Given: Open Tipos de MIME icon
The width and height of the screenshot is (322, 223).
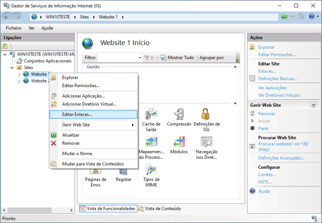Looking at the screenshot, I should pyautogui.click(x=151, y=170).
